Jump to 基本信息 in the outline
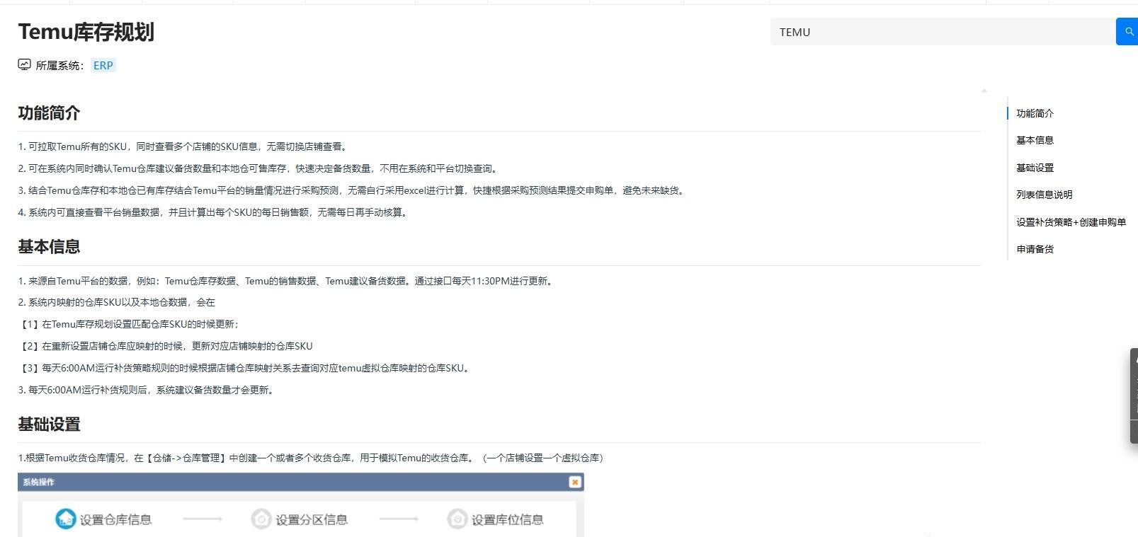Image resolution: width=1138 pixels, height=537 pixels. (1035, 140)
